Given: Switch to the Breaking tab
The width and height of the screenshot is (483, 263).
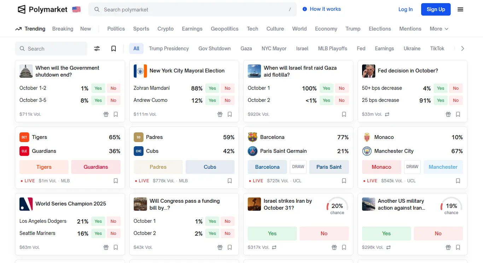Looking at the screenshot, I should (x=63, y=29).
